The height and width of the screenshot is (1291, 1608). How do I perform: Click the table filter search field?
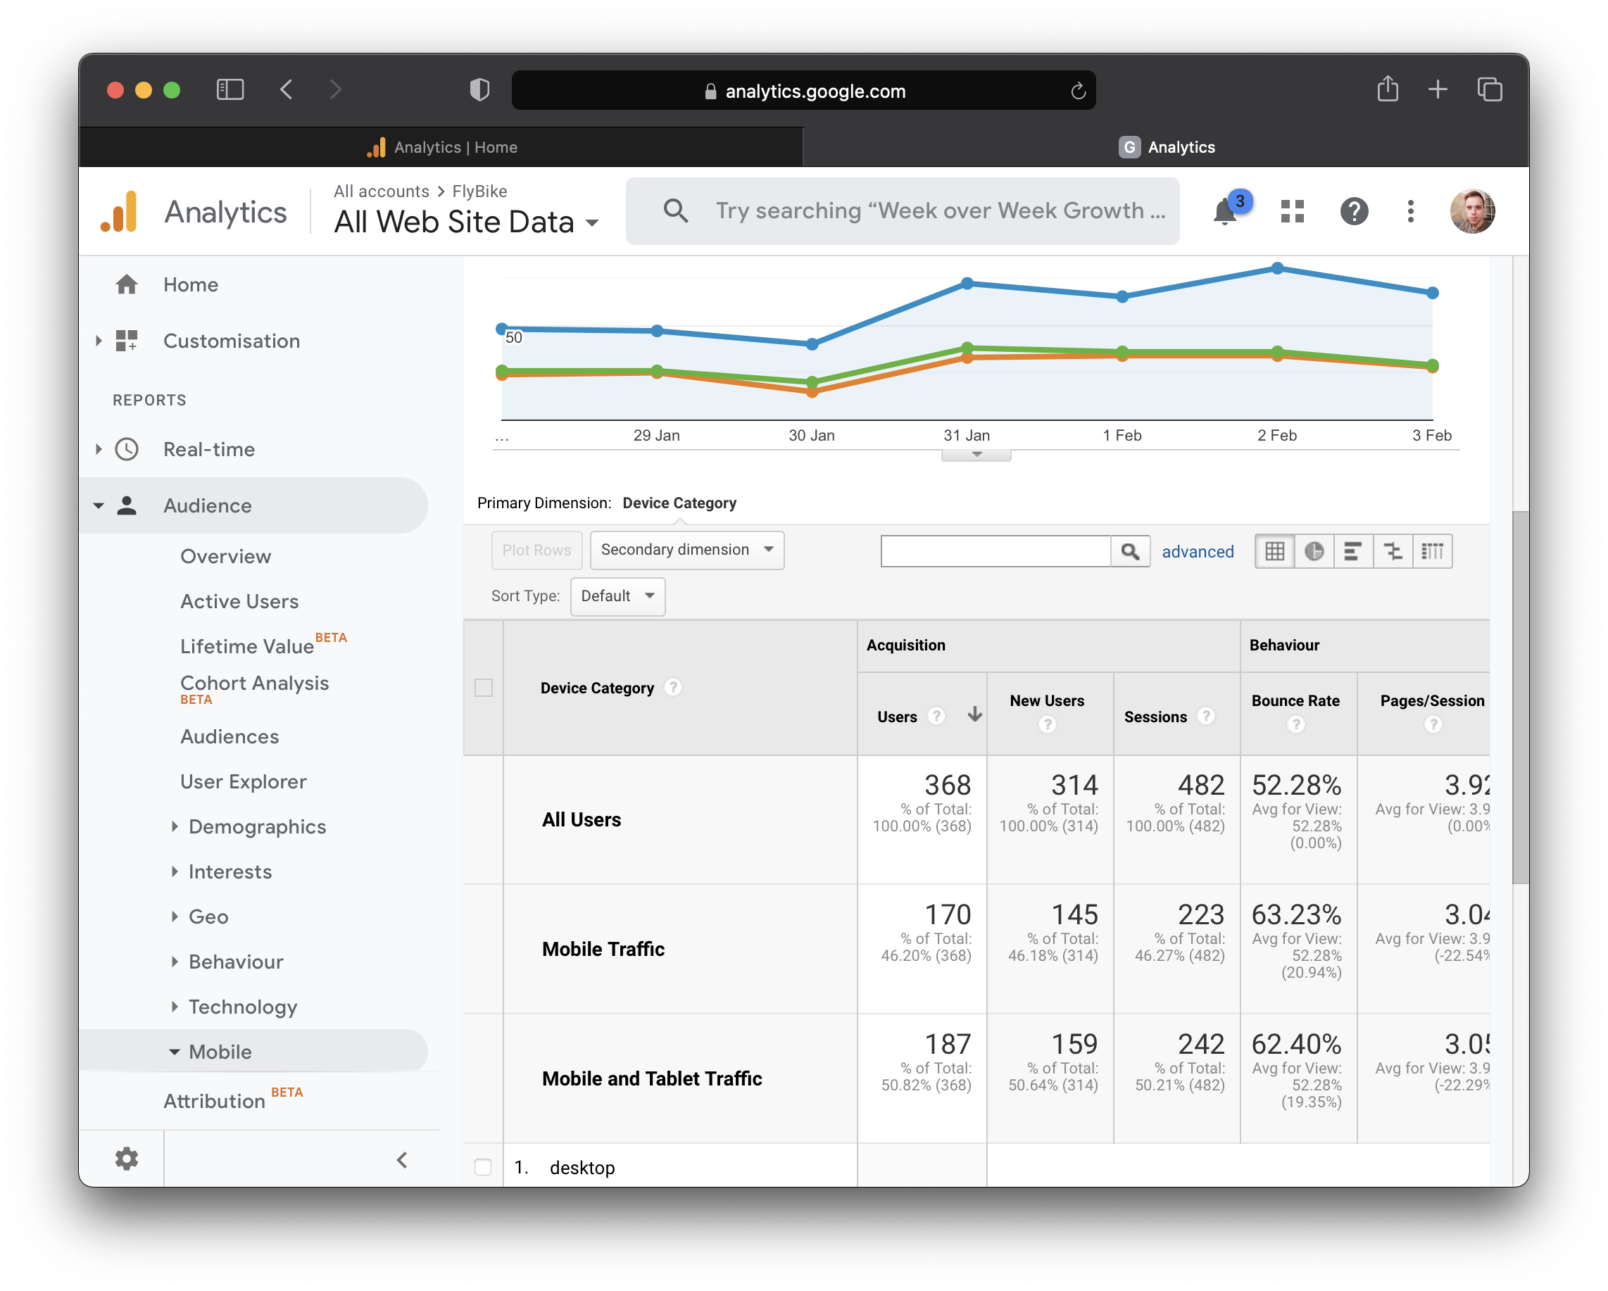tap(995, 551)
